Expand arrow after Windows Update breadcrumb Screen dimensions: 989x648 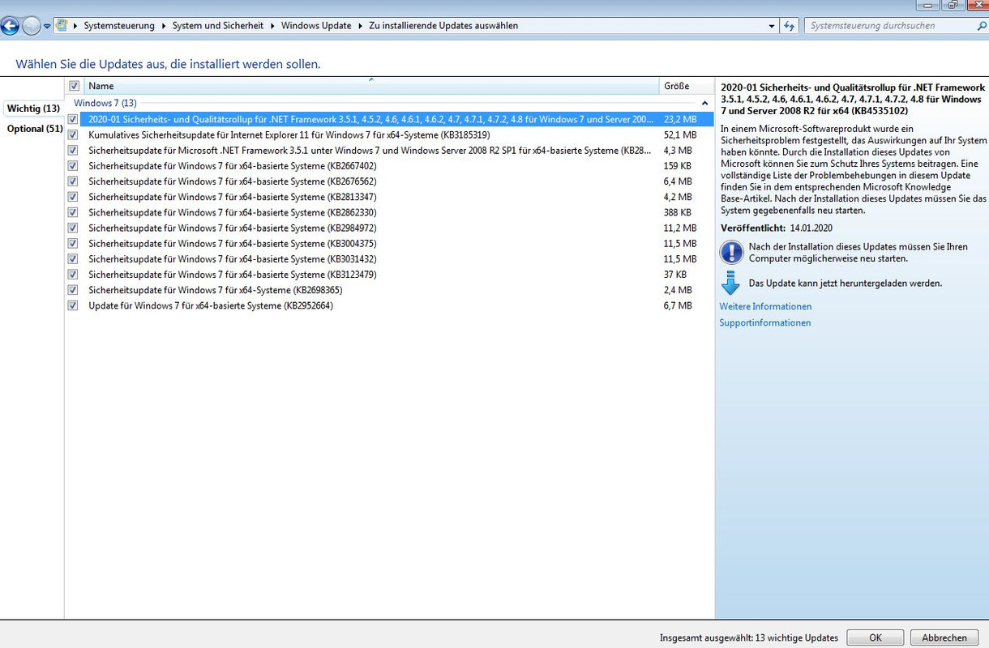(360, 26)
